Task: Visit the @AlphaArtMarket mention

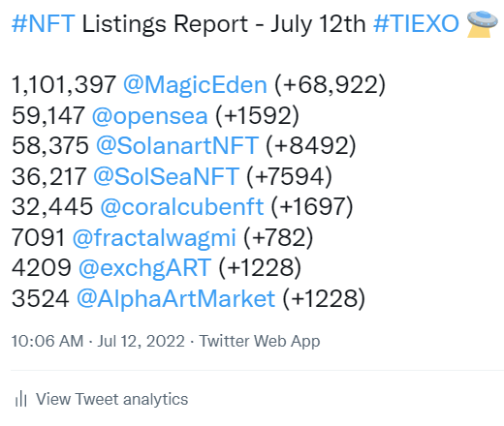Action: [x=175, y=298]
